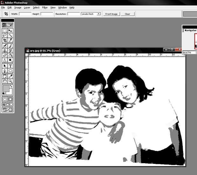Image resolution: width=197 pixels, height=175 pixels.
Task: Click the Width input field
Action: 25,14
